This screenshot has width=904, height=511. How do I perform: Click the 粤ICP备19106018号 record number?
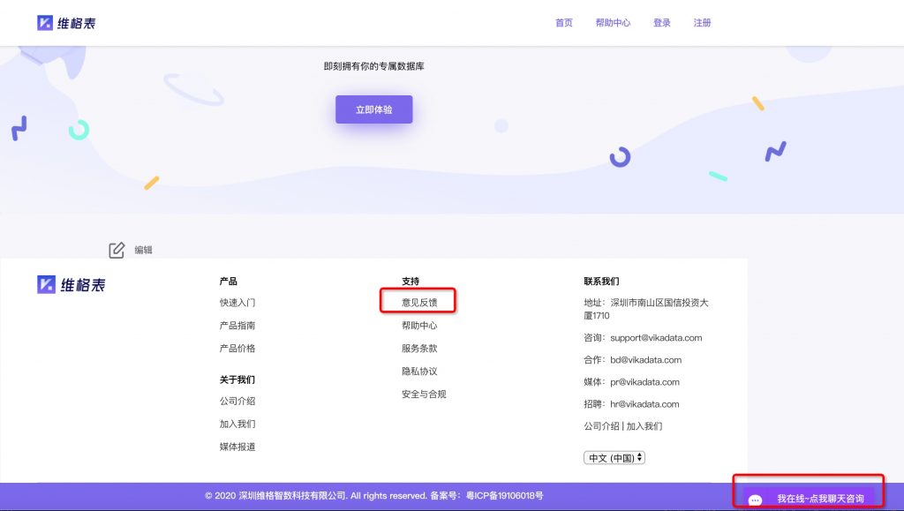click(x=504, y=495)
